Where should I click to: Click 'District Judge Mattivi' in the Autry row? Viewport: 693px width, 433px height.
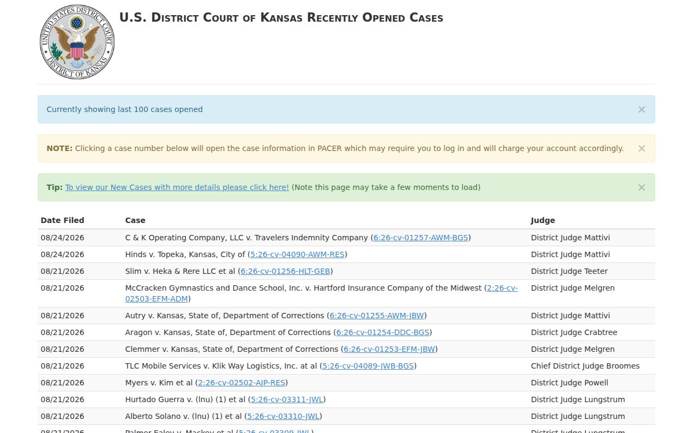click(570, 316)
